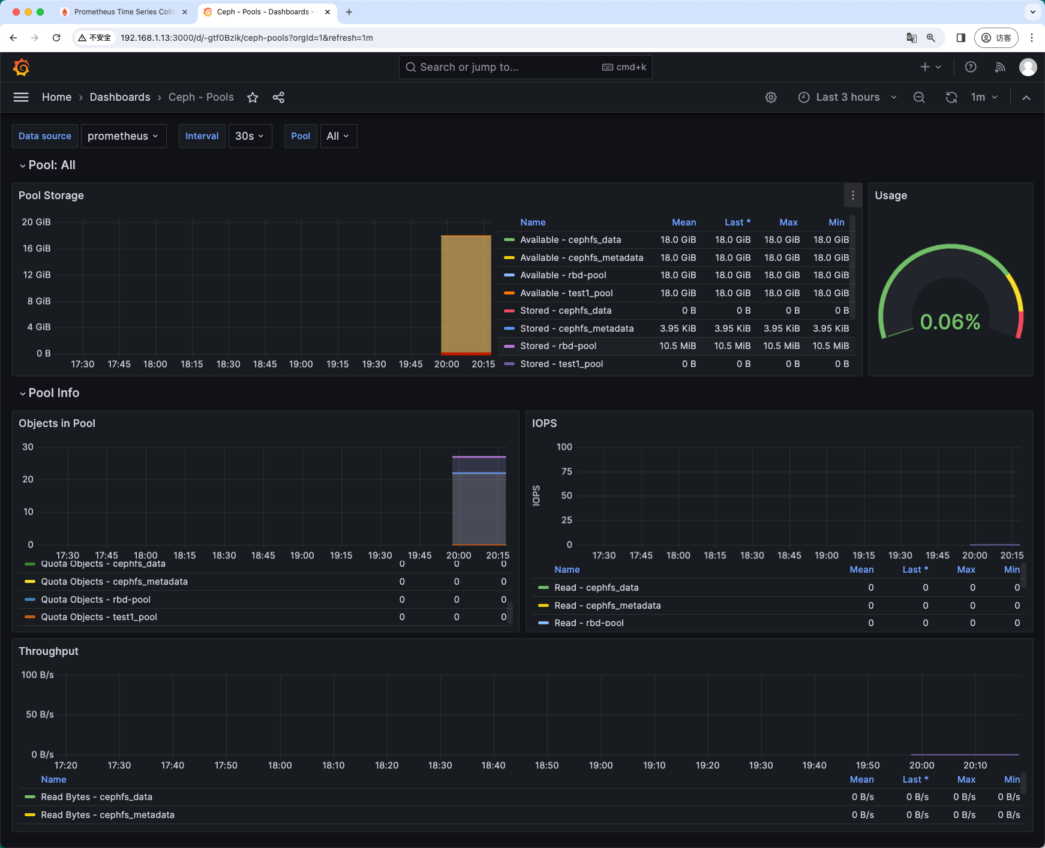
Task: Zoom out the time range
Action: point(919,97)
